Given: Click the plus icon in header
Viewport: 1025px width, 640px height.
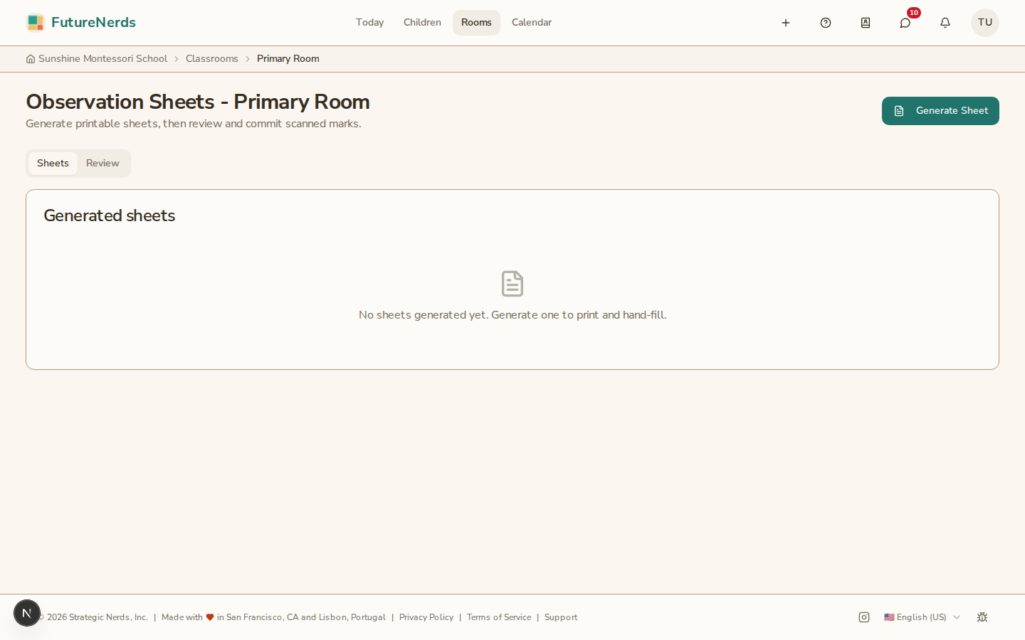Looking at the screenshot, I should 786,23.
